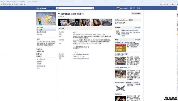Click the +886-2-2758-3838 phone number
Viewport: 178px width, 101px height.
tap(79, 56)
